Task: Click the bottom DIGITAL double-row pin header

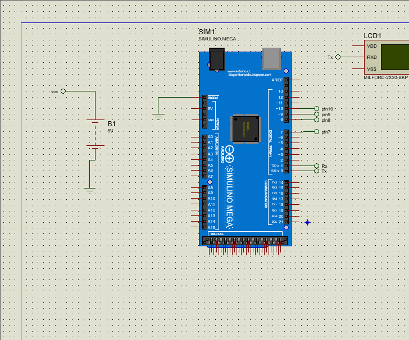Action: tap(245, 241)
